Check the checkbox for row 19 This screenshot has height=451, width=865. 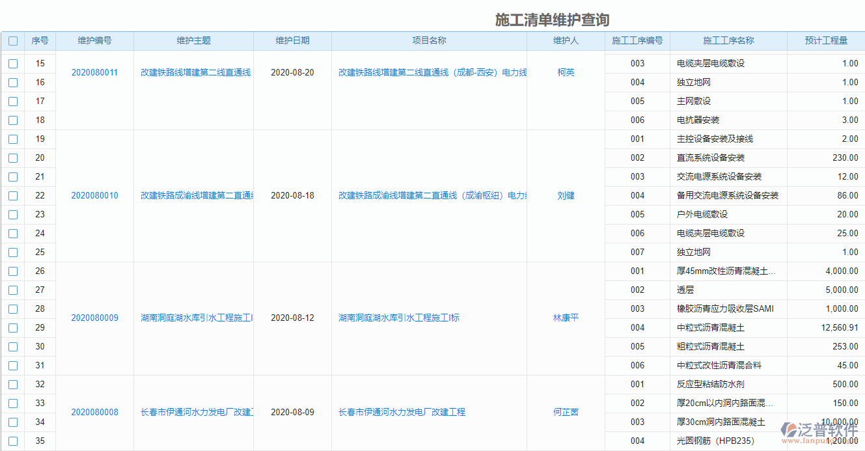[x=12, y=139]
